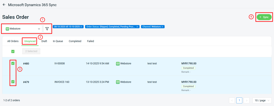Viewport: 274px width, 106px height.
Task: Remove the Channel: Webstore filter tag
Action: tap(162, 27)
